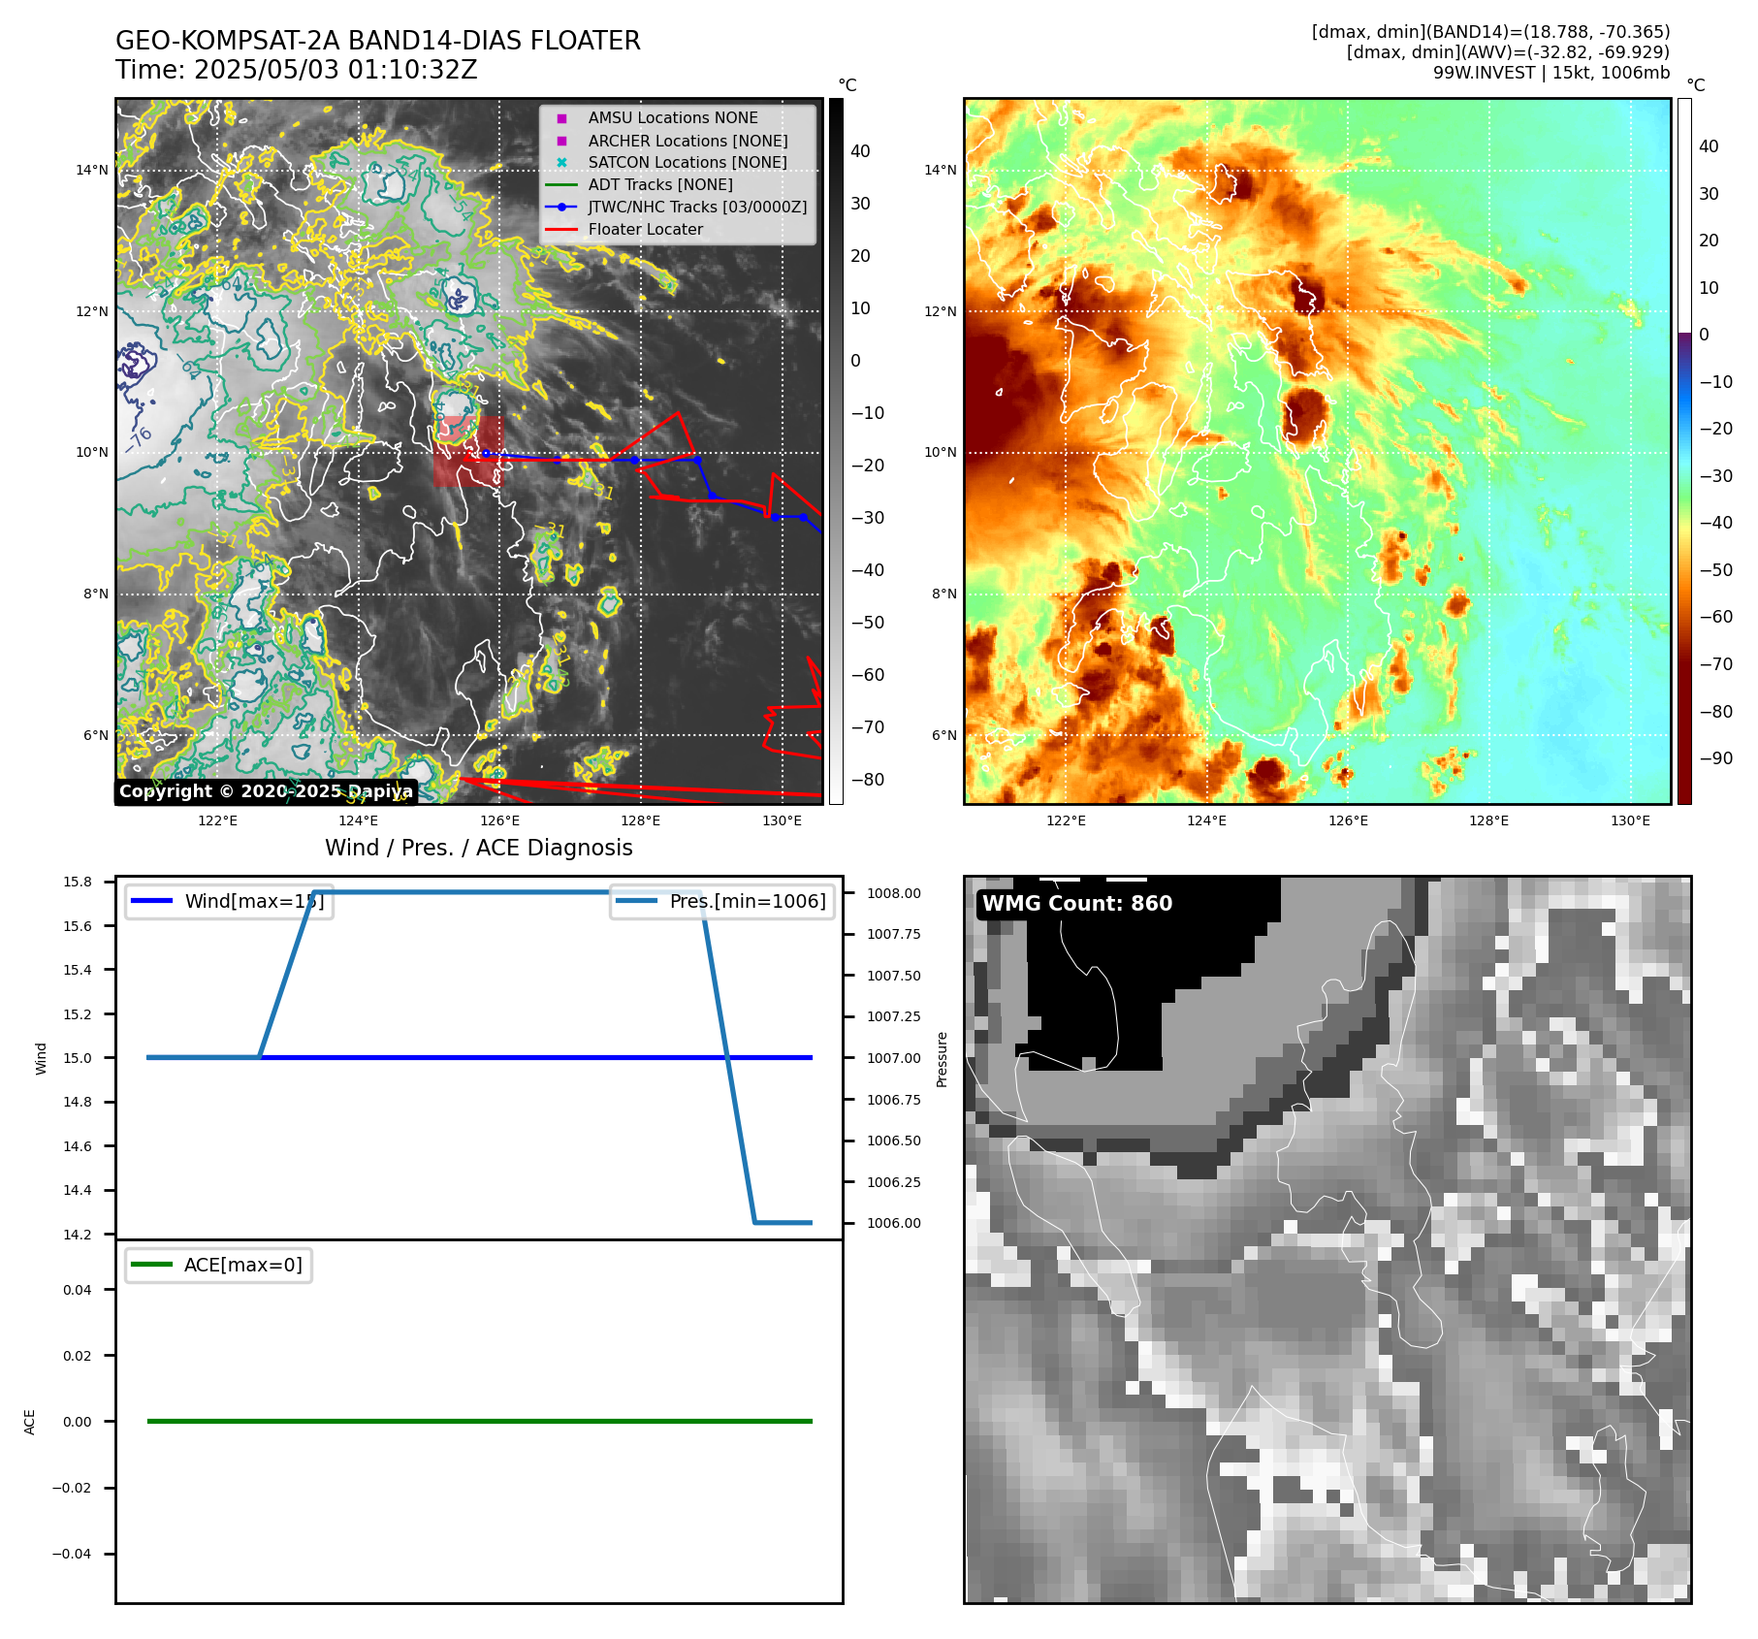Click the timestamp 'Time: 2025/05/03 01:10:32Z'

point(297,70)
